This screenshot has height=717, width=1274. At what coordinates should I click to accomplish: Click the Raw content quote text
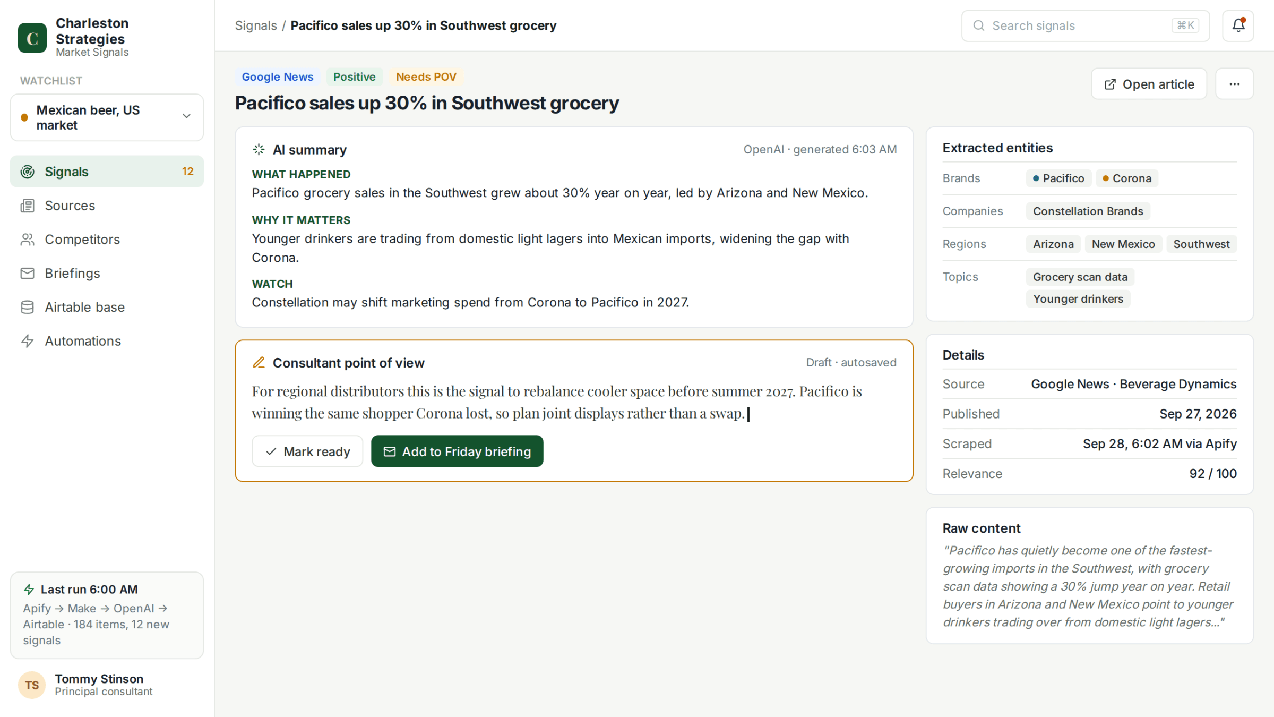(x=1088, y=586)
